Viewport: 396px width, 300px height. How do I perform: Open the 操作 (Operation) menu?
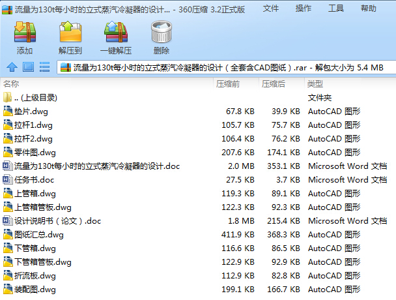(304, 8)
